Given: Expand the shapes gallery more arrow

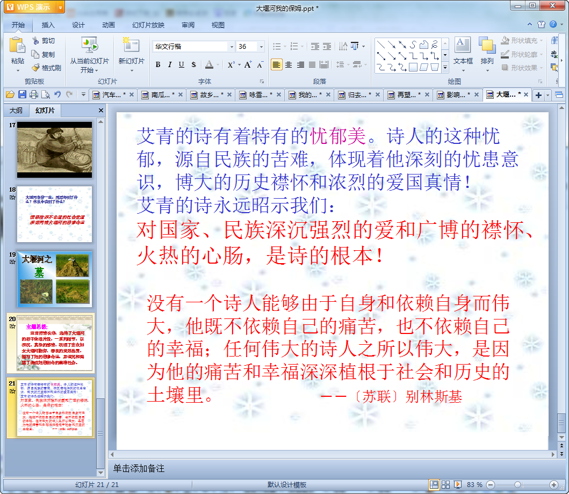Looking at the screenshot, I should tap(445, 68).
